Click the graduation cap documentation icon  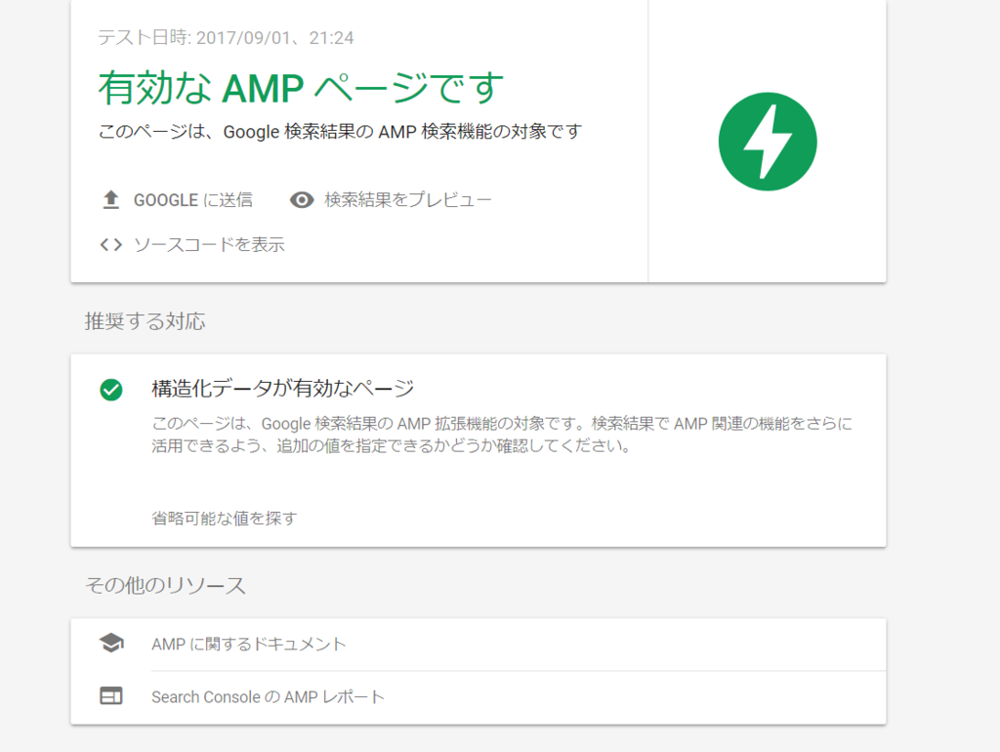point(111,644)
